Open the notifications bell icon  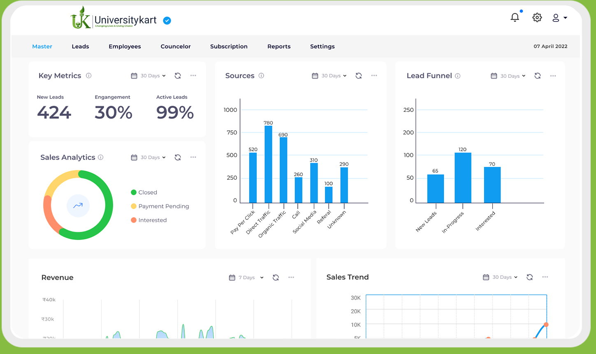pyautogui.click(x=515, y=17)
